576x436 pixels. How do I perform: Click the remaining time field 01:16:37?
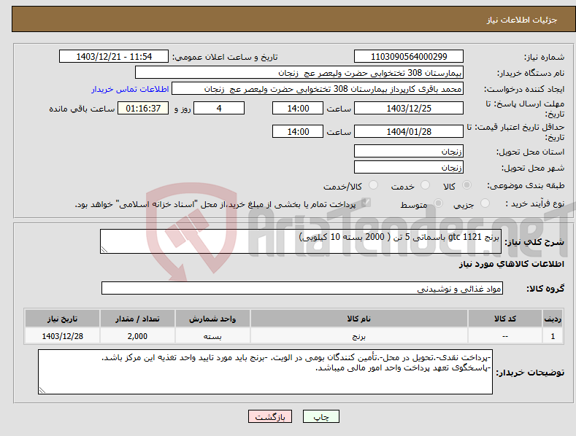[143, 108]
